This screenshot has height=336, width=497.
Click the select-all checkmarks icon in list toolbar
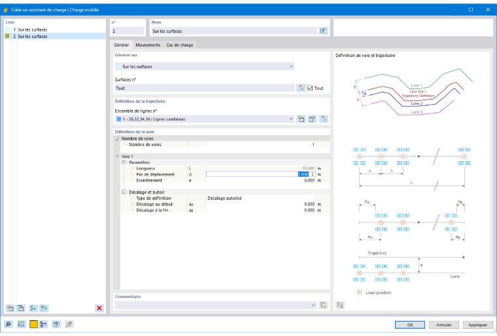click(x=33, y=308)
